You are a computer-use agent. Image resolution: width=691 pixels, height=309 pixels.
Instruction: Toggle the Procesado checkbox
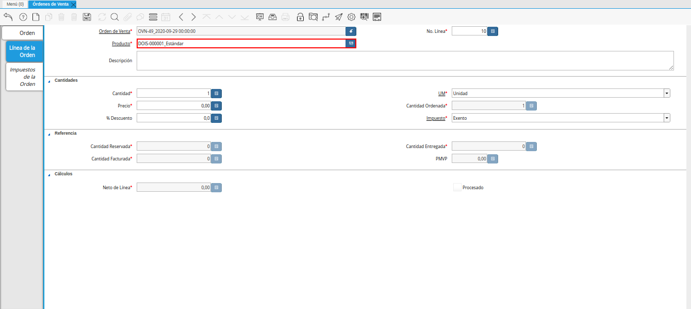(457, 187)
